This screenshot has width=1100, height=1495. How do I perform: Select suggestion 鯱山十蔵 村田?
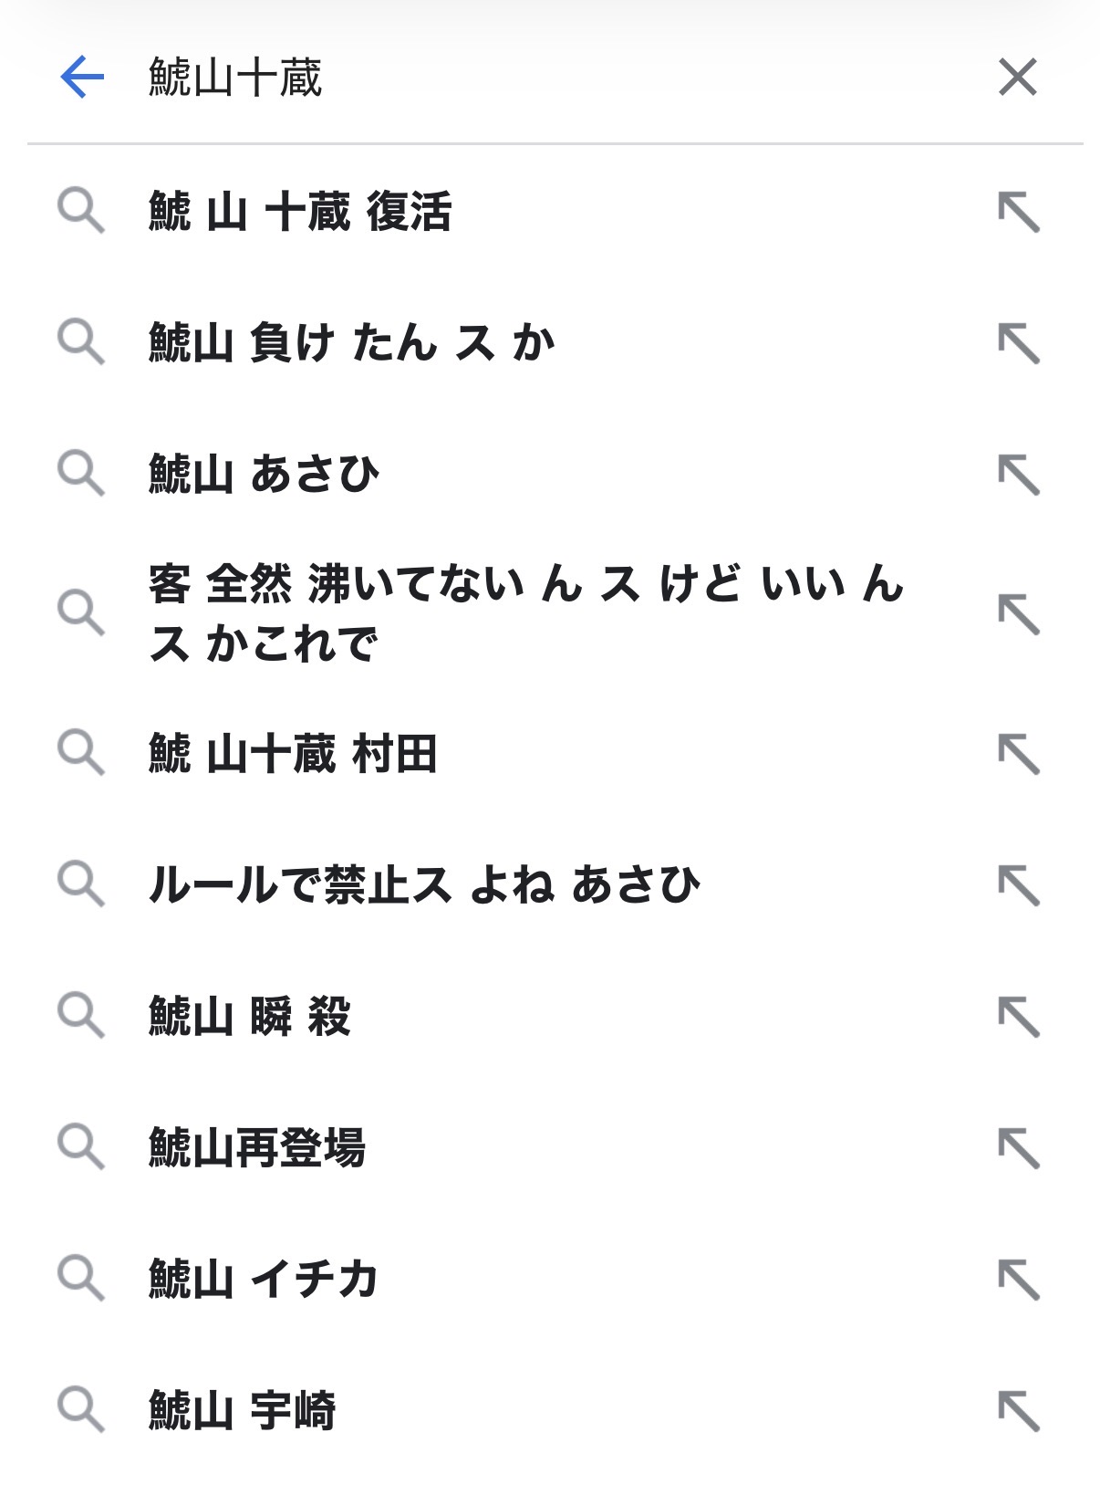293,754
